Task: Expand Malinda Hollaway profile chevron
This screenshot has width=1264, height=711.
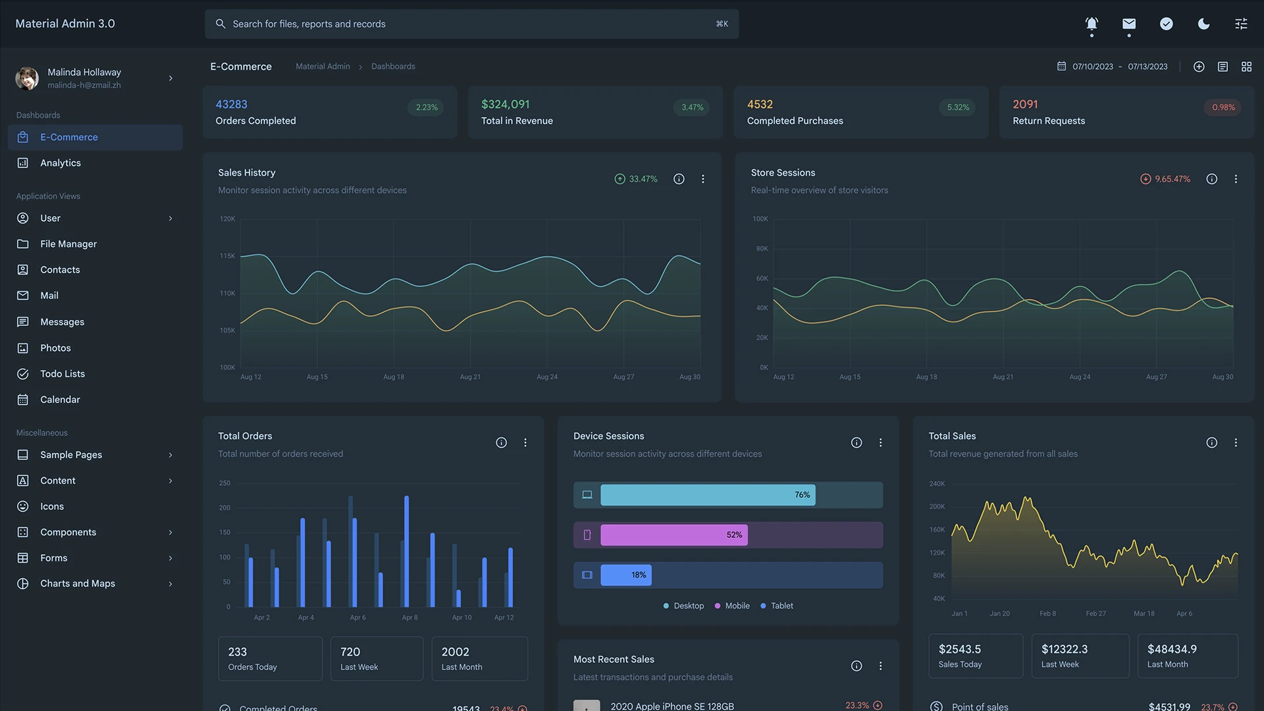Action: (x=171, y=78)
